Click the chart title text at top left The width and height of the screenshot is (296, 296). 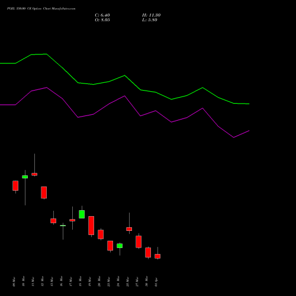tap(41, 9)
